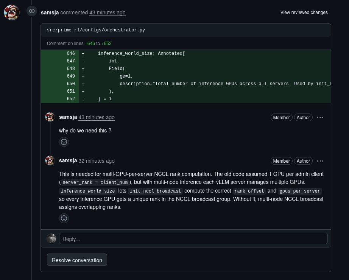Open View reviewed changes
This screenshot has height=280, width=349.
click(304, 12)
